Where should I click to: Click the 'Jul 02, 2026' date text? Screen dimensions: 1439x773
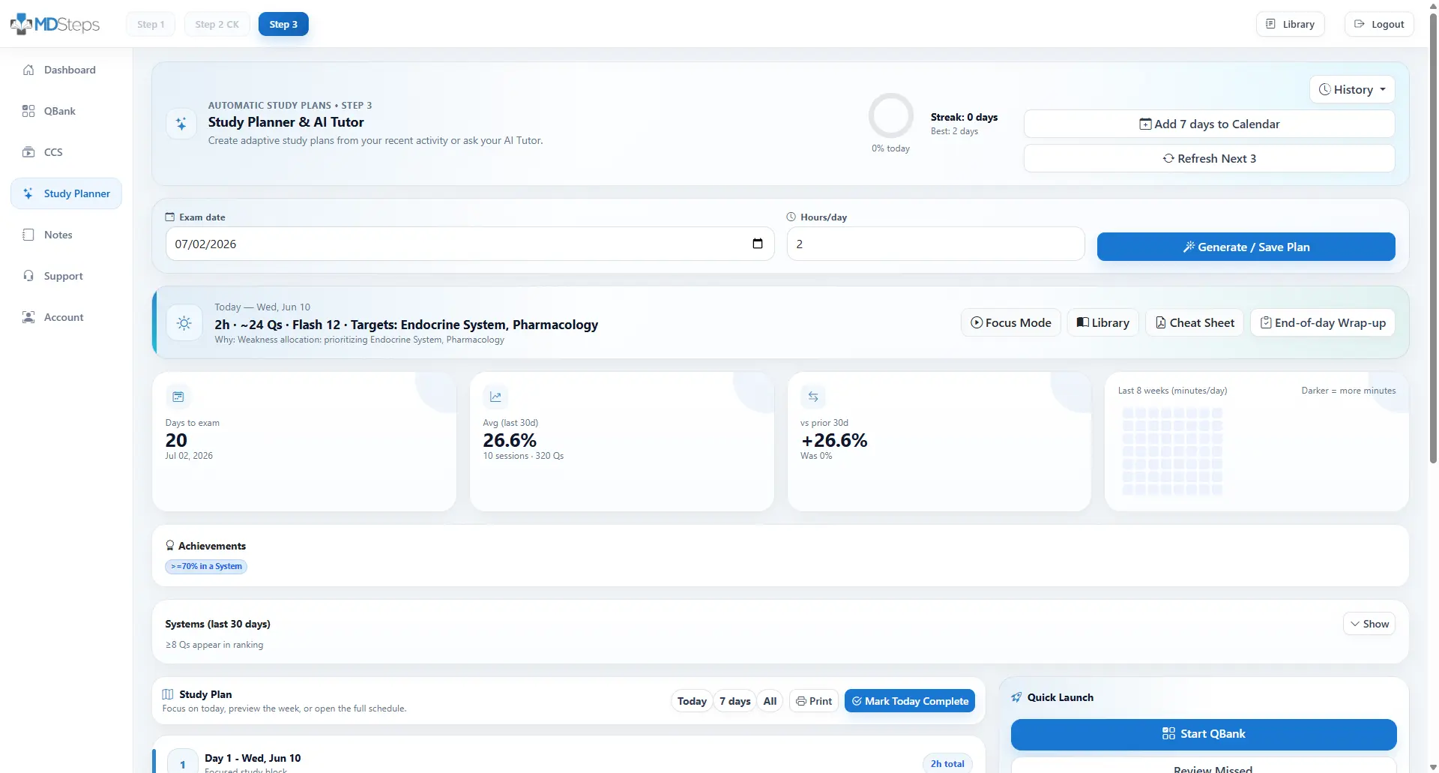(x=189, y=456)
